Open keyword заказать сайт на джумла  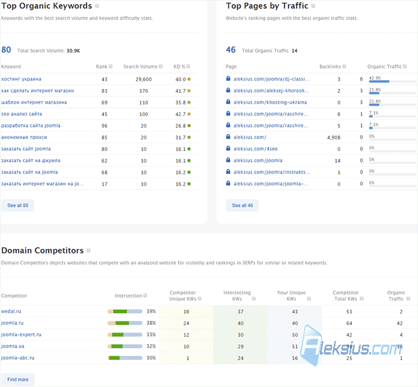pos(31,161)
